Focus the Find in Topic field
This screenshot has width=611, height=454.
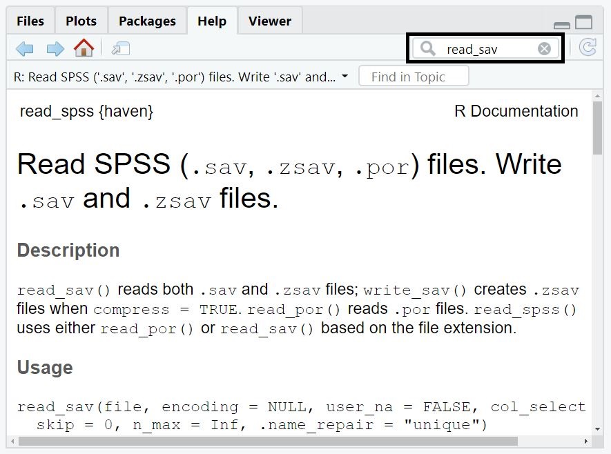pyautogui.click(x=414, y=77)
